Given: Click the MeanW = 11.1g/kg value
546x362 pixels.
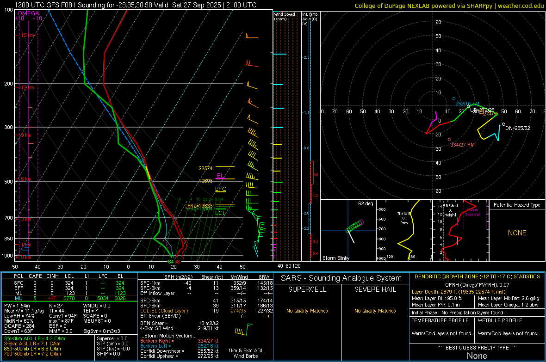Looking at the screenshot, I should 24,311.
